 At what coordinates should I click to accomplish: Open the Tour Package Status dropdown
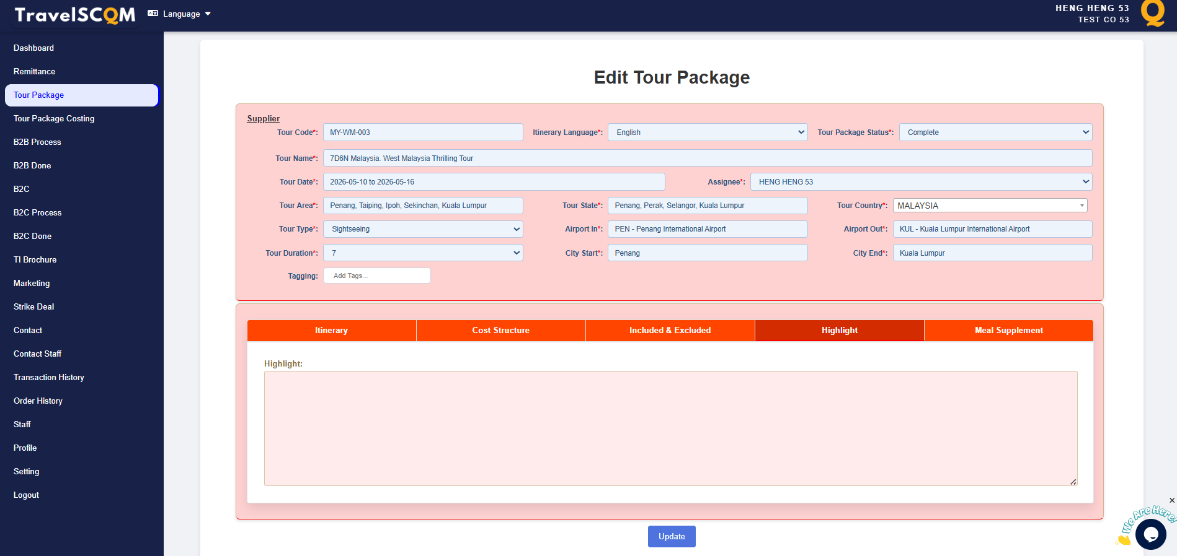coord(995,132)
